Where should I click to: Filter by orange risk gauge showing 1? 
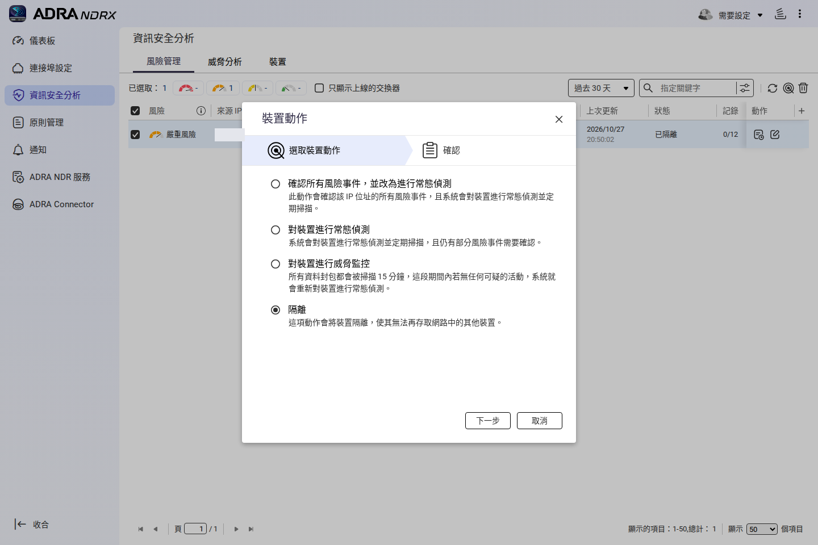(x=223, y=88)
